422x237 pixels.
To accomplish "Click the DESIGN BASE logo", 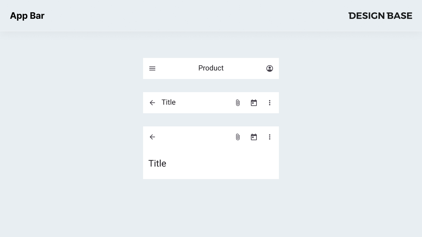I will point(380,15).
